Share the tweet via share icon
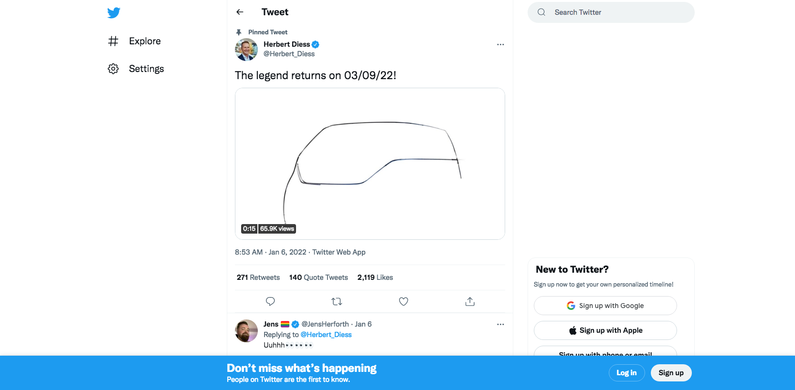 [x=470, y=301]
